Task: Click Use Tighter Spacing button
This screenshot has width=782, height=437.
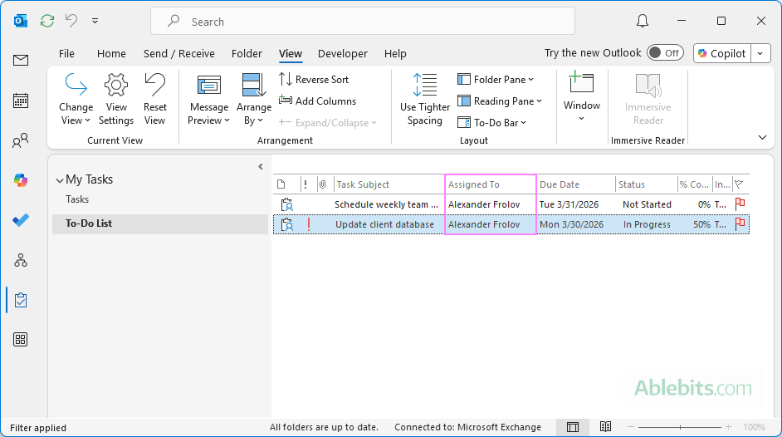Action: click(425, 99)
